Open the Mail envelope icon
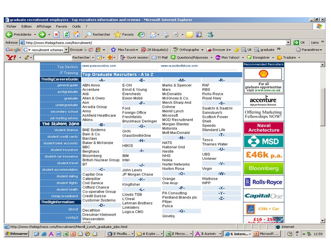The width and height of the screenshot is (331, 248). point(153,34)
